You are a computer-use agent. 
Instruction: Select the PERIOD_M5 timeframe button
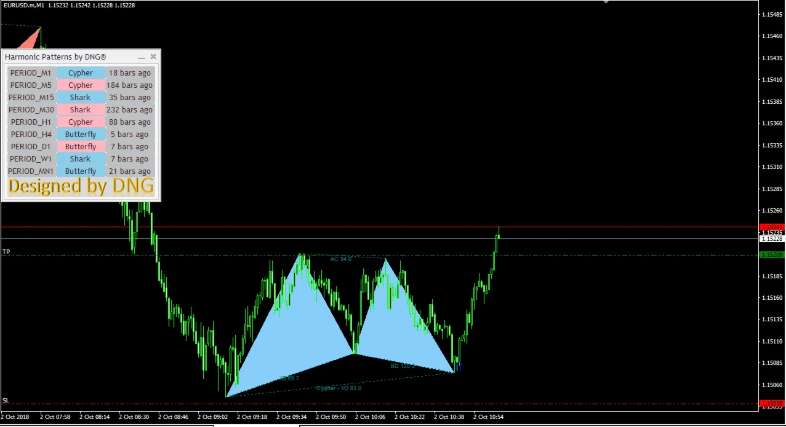31,85
